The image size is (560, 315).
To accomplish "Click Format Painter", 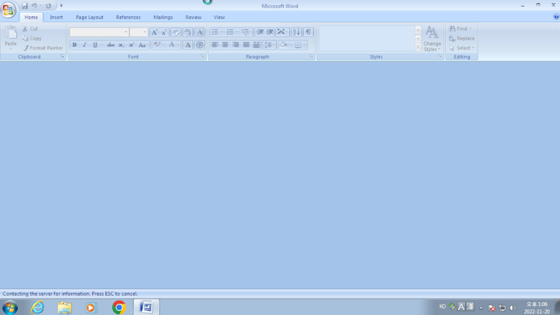I will [43, 48].
